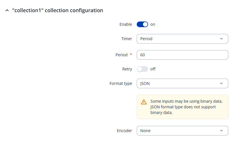Click the red required asterisk beside Period
Image resolution: width=249 pixels, height=142 pixels.
coord(131,55)
